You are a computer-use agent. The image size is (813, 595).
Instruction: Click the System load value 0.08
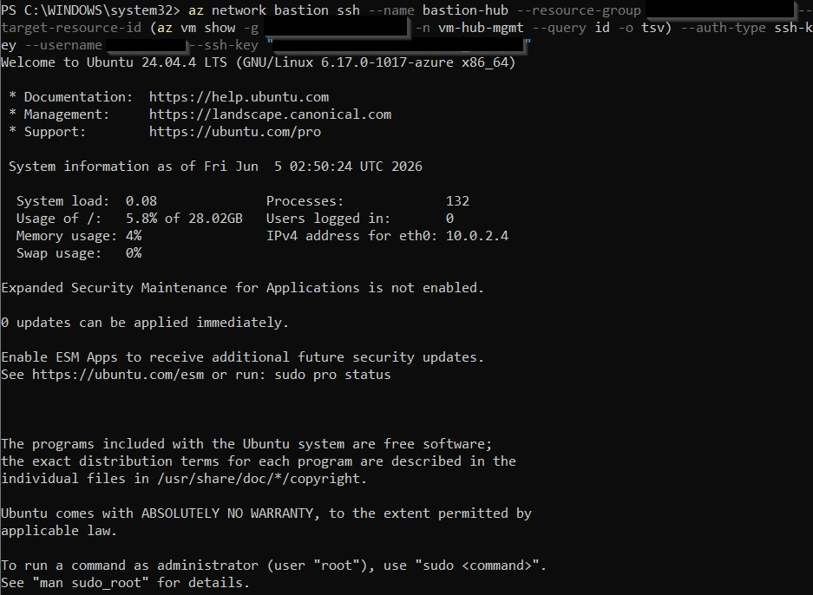pyautogui.click(x=141, y=201)
